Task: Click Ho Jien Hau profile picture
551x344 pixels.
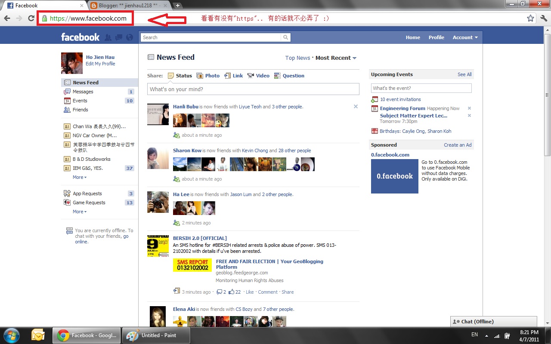Action: click(x=72, y=63)
